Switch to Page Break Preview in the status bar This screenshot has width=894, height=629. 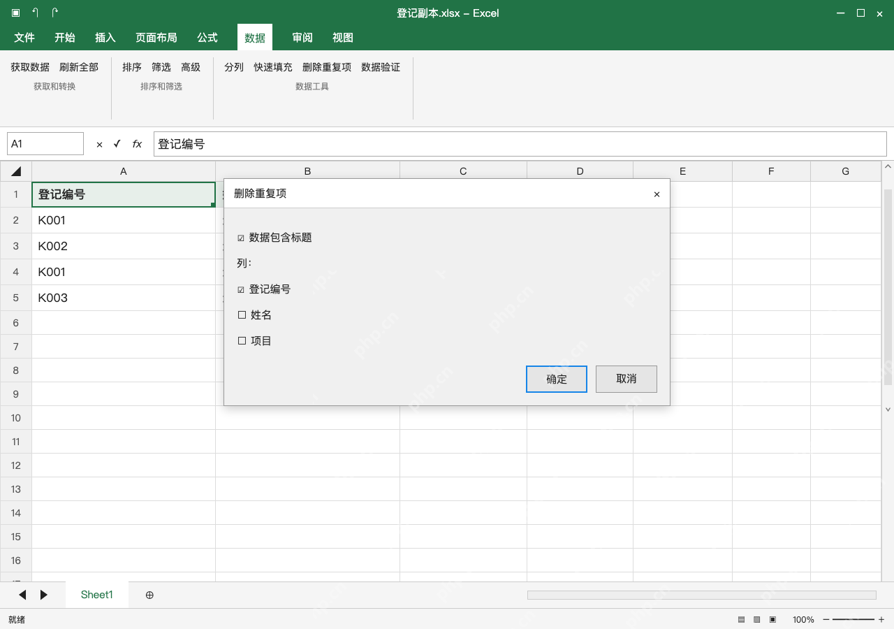tap(773, 620)
